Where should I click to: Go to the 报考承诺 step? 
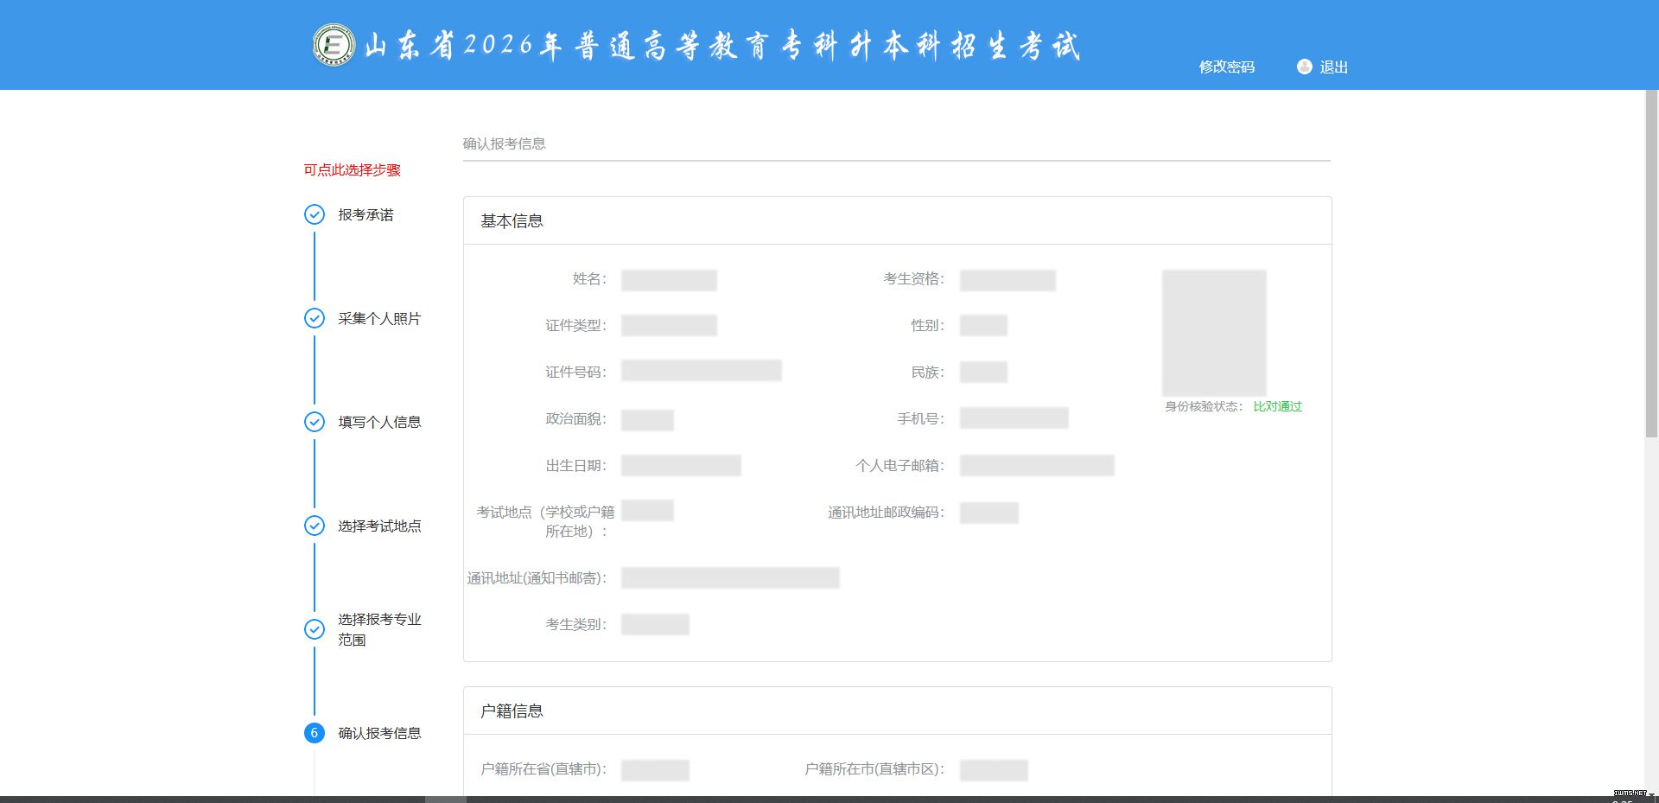coord(365,214)
